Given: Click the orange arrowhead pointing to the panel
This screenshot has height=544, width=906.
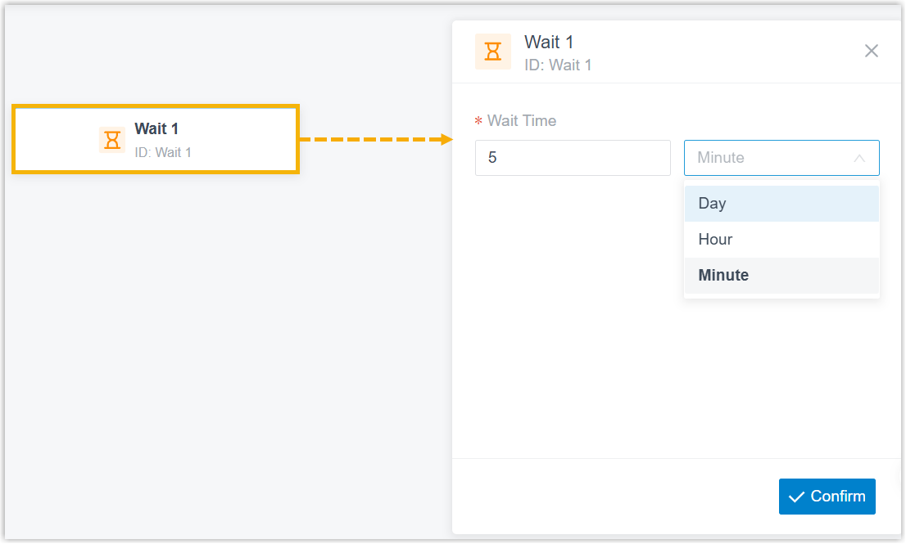Looking at the screenshot, I should (446, 139).
